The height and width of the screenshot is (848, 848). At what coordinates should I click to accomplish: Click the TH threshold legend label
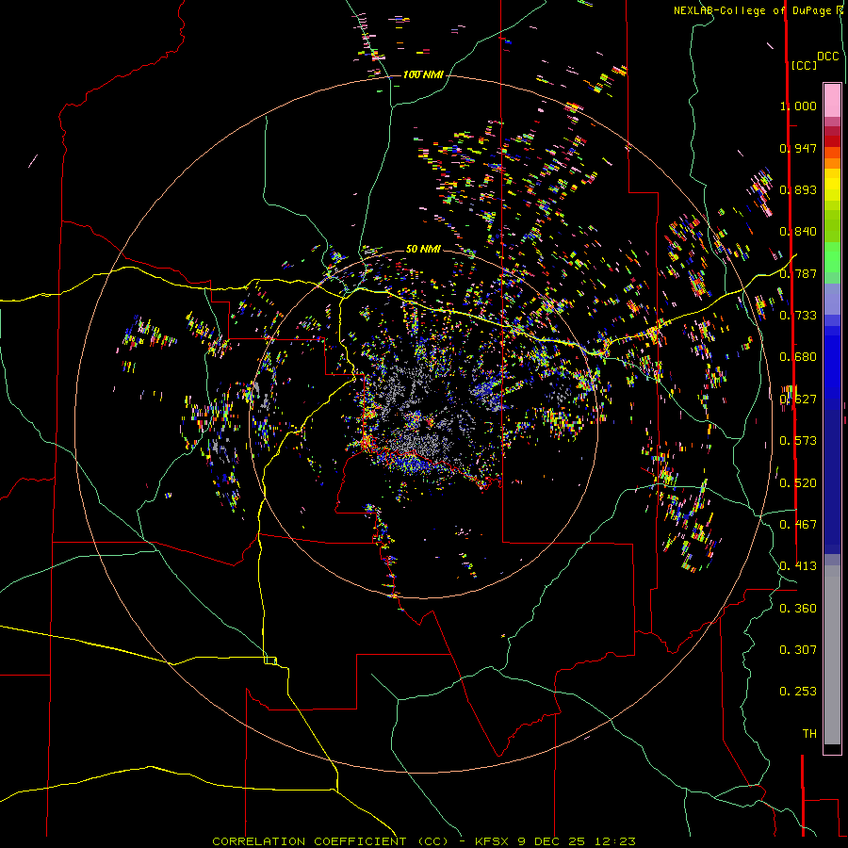[809, 734]
